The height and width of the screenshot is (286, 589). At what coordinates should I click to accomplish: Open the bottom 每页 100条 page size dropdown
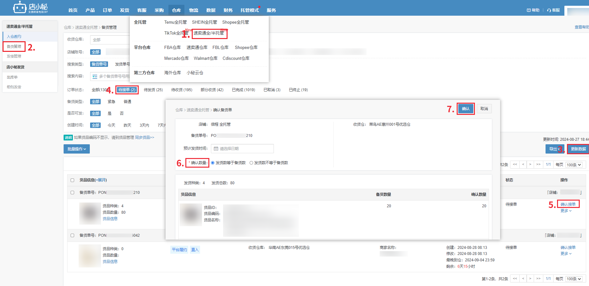point(574,279)
